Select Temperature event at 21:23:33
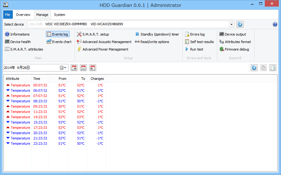This screenshot has height=175, width=281. tap(55, 138)
